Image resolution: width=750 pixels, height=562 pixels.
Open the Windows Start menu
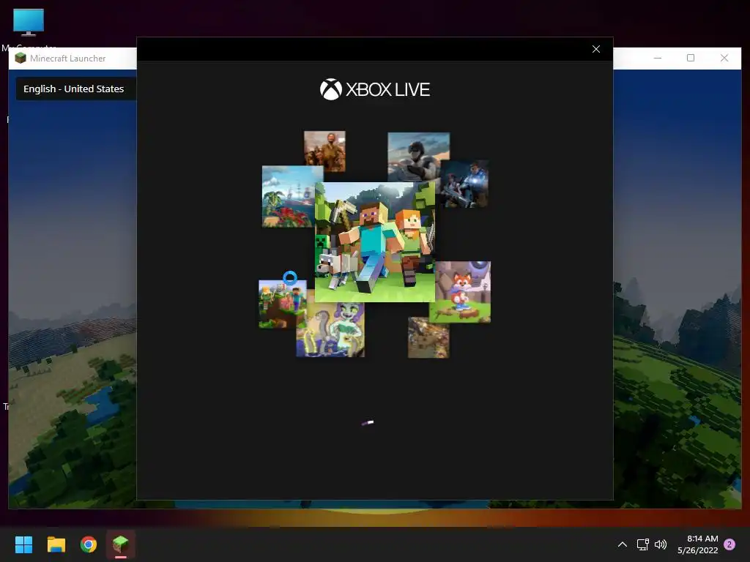tap(23, 544)
